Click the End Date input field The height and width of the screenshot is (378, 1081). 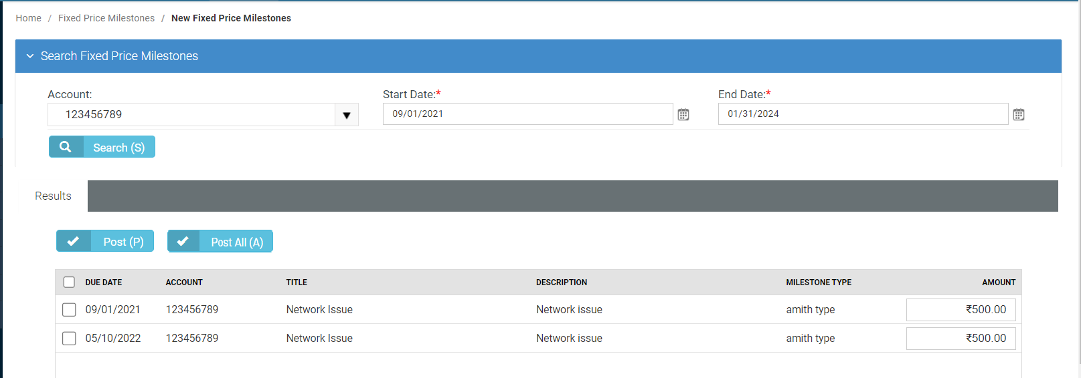point(862,114)
